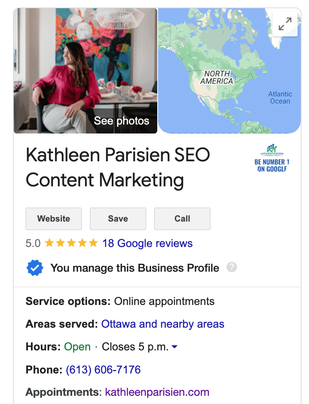Click the green Open hours status
This screenshot has height=404, width=309.
(x=77, y=347)
